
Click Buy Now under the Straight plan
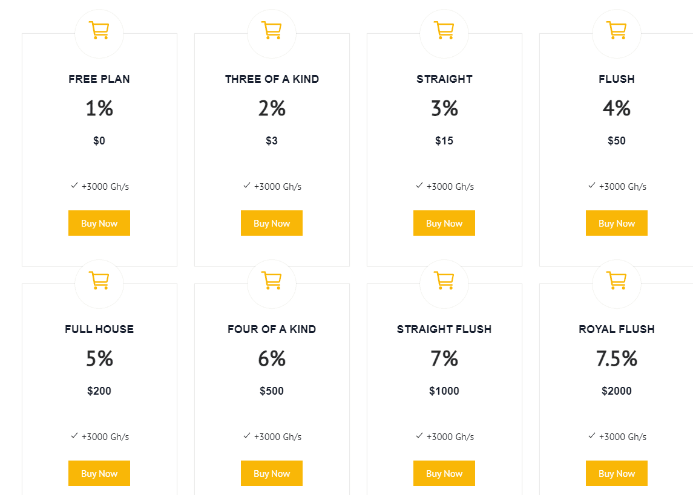click(444, 223)
